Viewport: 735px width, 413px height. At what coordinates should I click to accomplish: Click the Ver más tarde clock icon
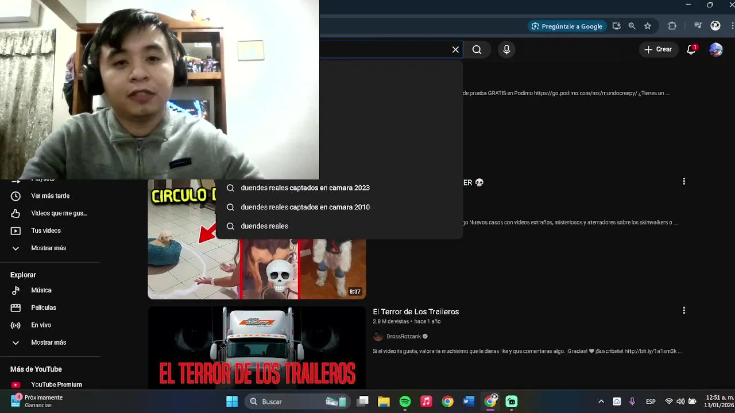pos(16,196)
